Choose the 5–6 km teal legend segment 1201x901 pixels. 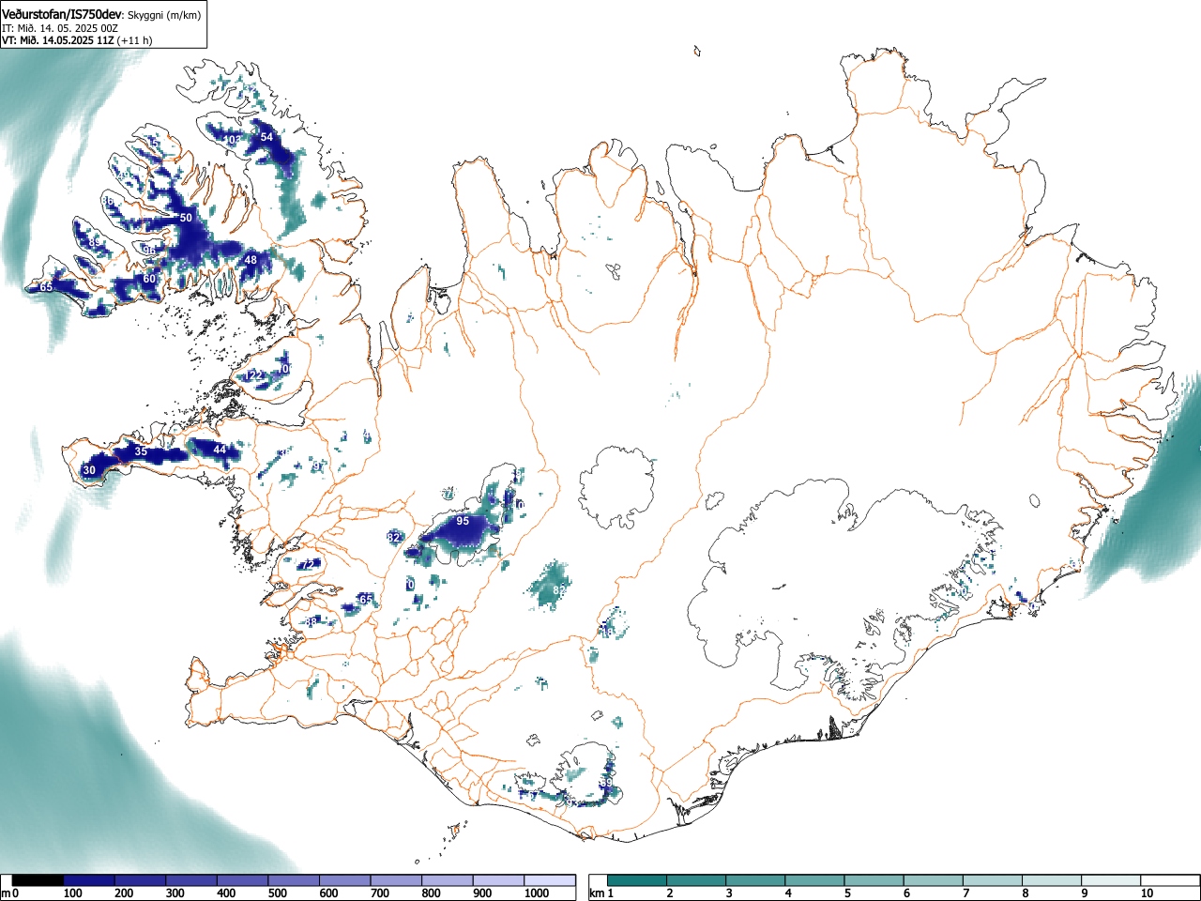click(x=874, y=880)
